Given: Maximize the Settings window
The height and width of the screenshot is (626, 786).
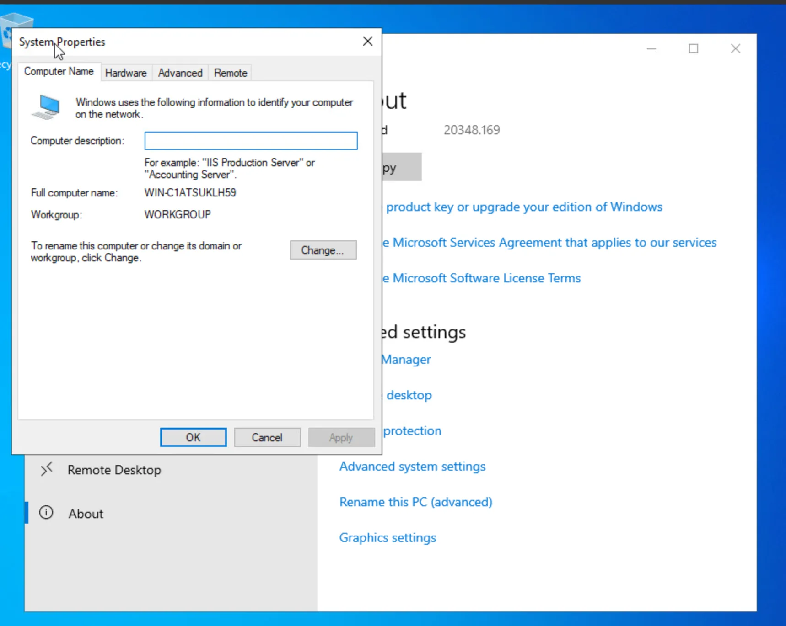Looking at the screenshot, I should click(693, 48).
